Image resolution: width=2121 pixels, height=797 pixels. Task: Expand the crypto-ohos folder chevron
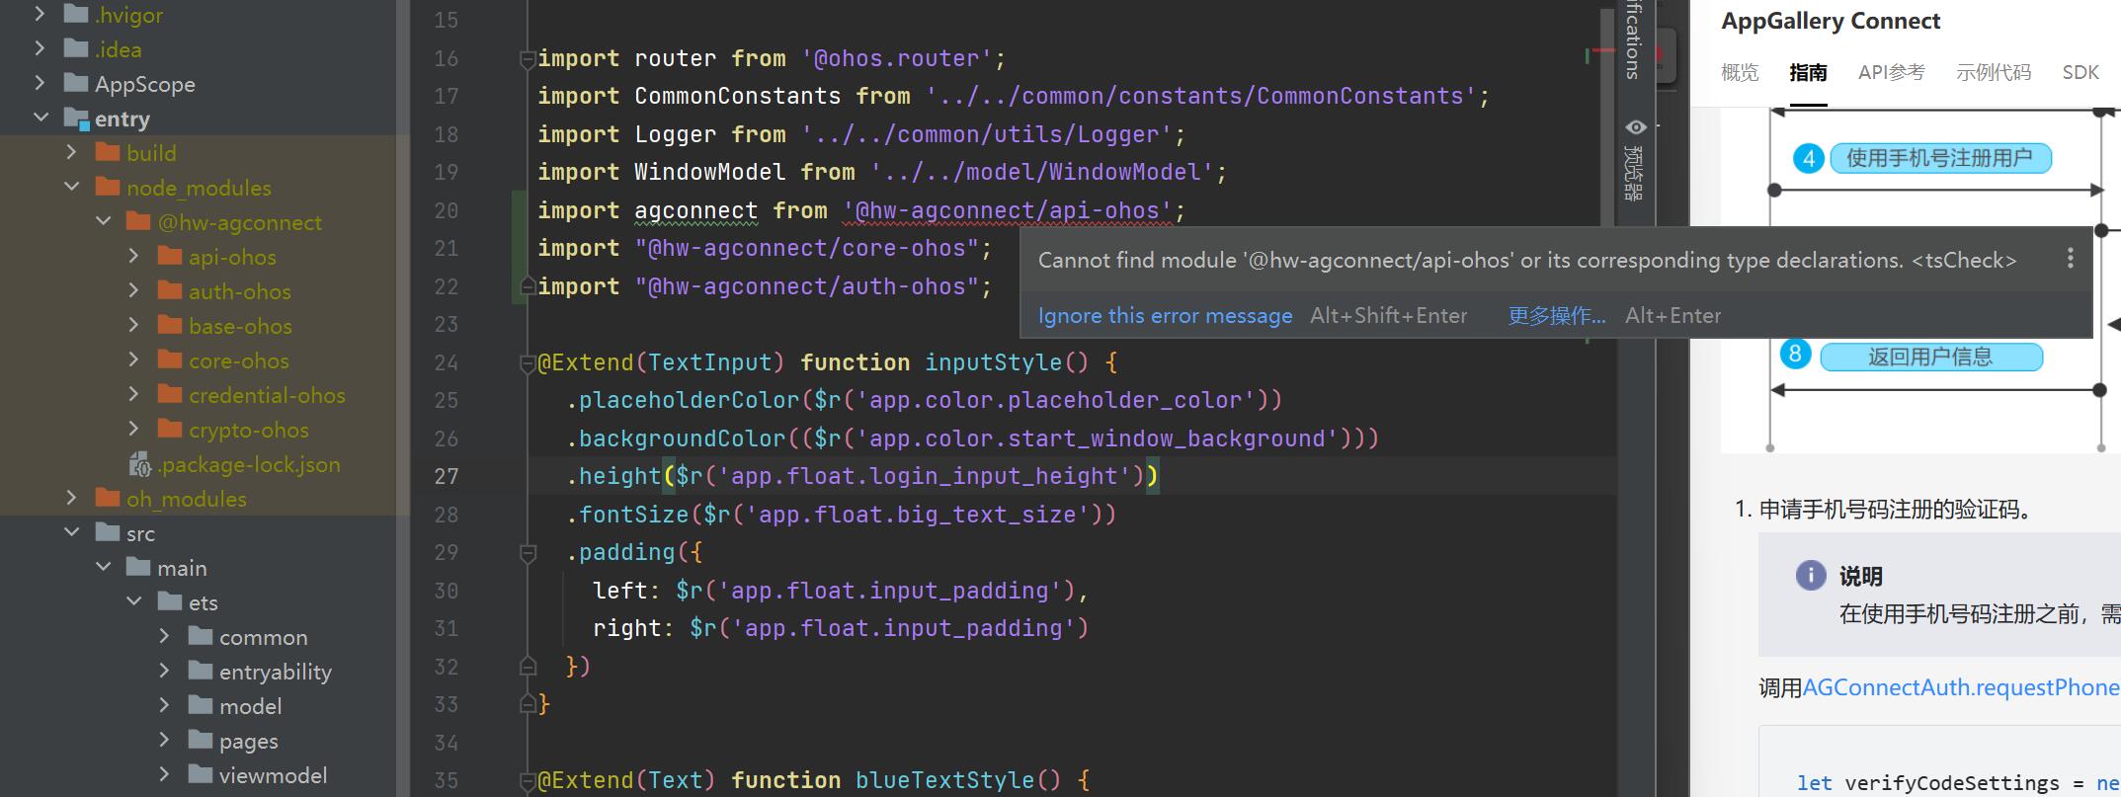(134, 429)
